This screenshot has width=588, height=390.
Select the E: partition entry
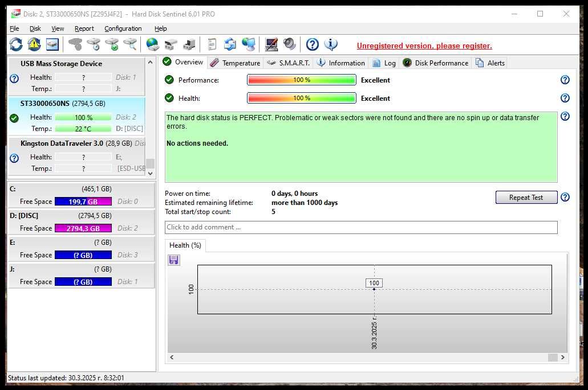pyautogui.click(x=81, y=249)
